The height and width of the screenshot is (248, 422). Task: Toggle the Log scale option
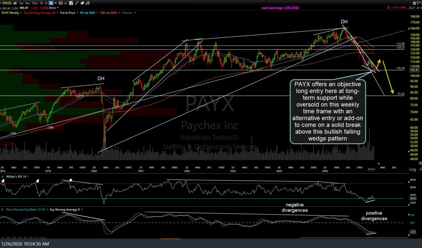[x=413, y=169]
